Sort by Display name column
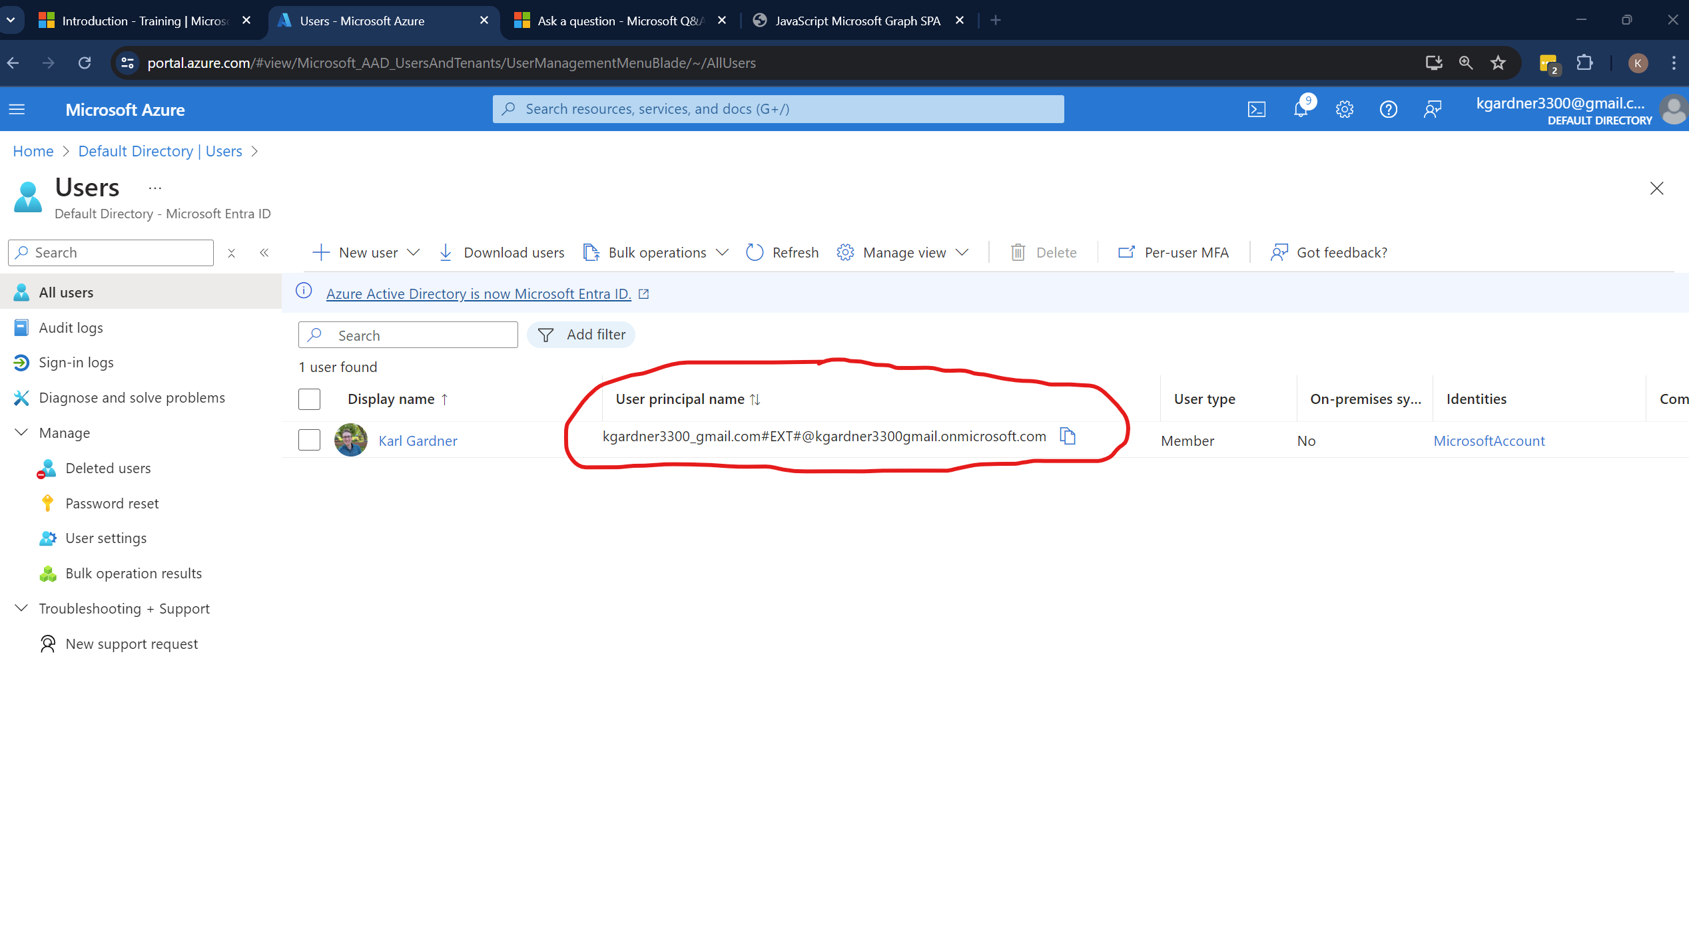Viewport: 1689px width, 929px height. coord(398,399)
